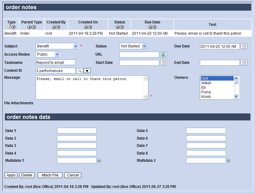Viewport: 255px width, 194px height.
Task: Click into the Data 5 field
Action: (206, 130)
